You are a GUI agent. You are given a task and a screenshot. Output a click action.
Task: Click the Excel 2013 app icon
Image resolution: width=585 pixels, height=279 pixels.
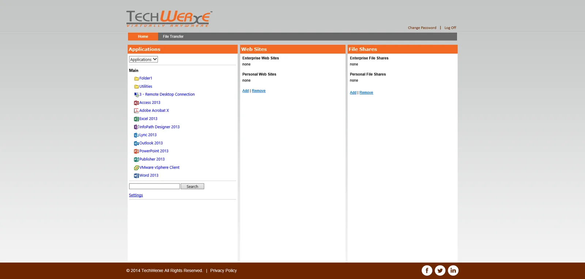(136, 119)
